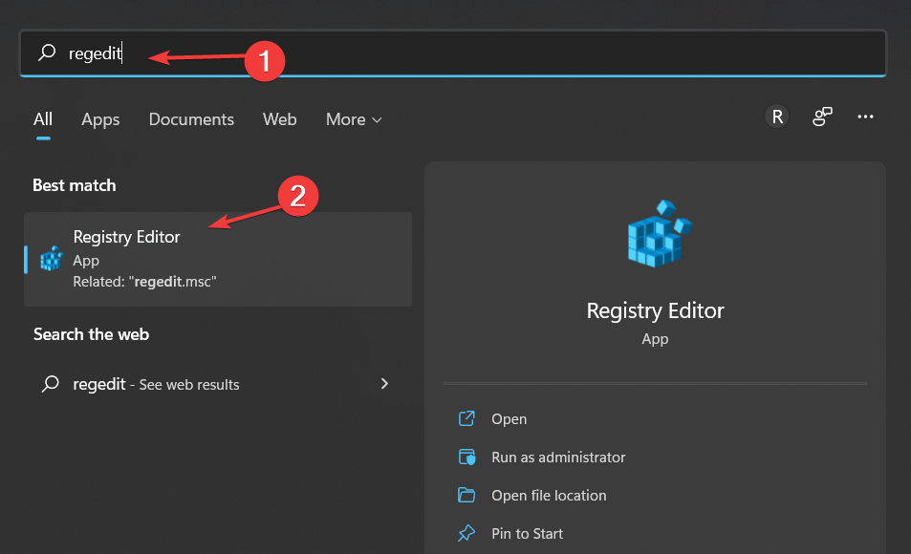This screenshot has height=554, width=911.
Task: Switch to the Apps tab
Action: tap(99, 118)
